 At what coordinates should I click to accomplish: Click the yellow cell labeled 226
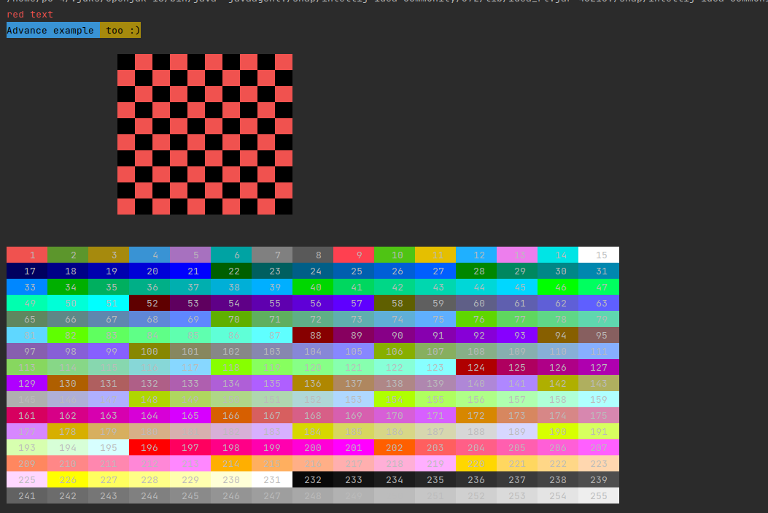pyautogui.click(x=68, y=479)
